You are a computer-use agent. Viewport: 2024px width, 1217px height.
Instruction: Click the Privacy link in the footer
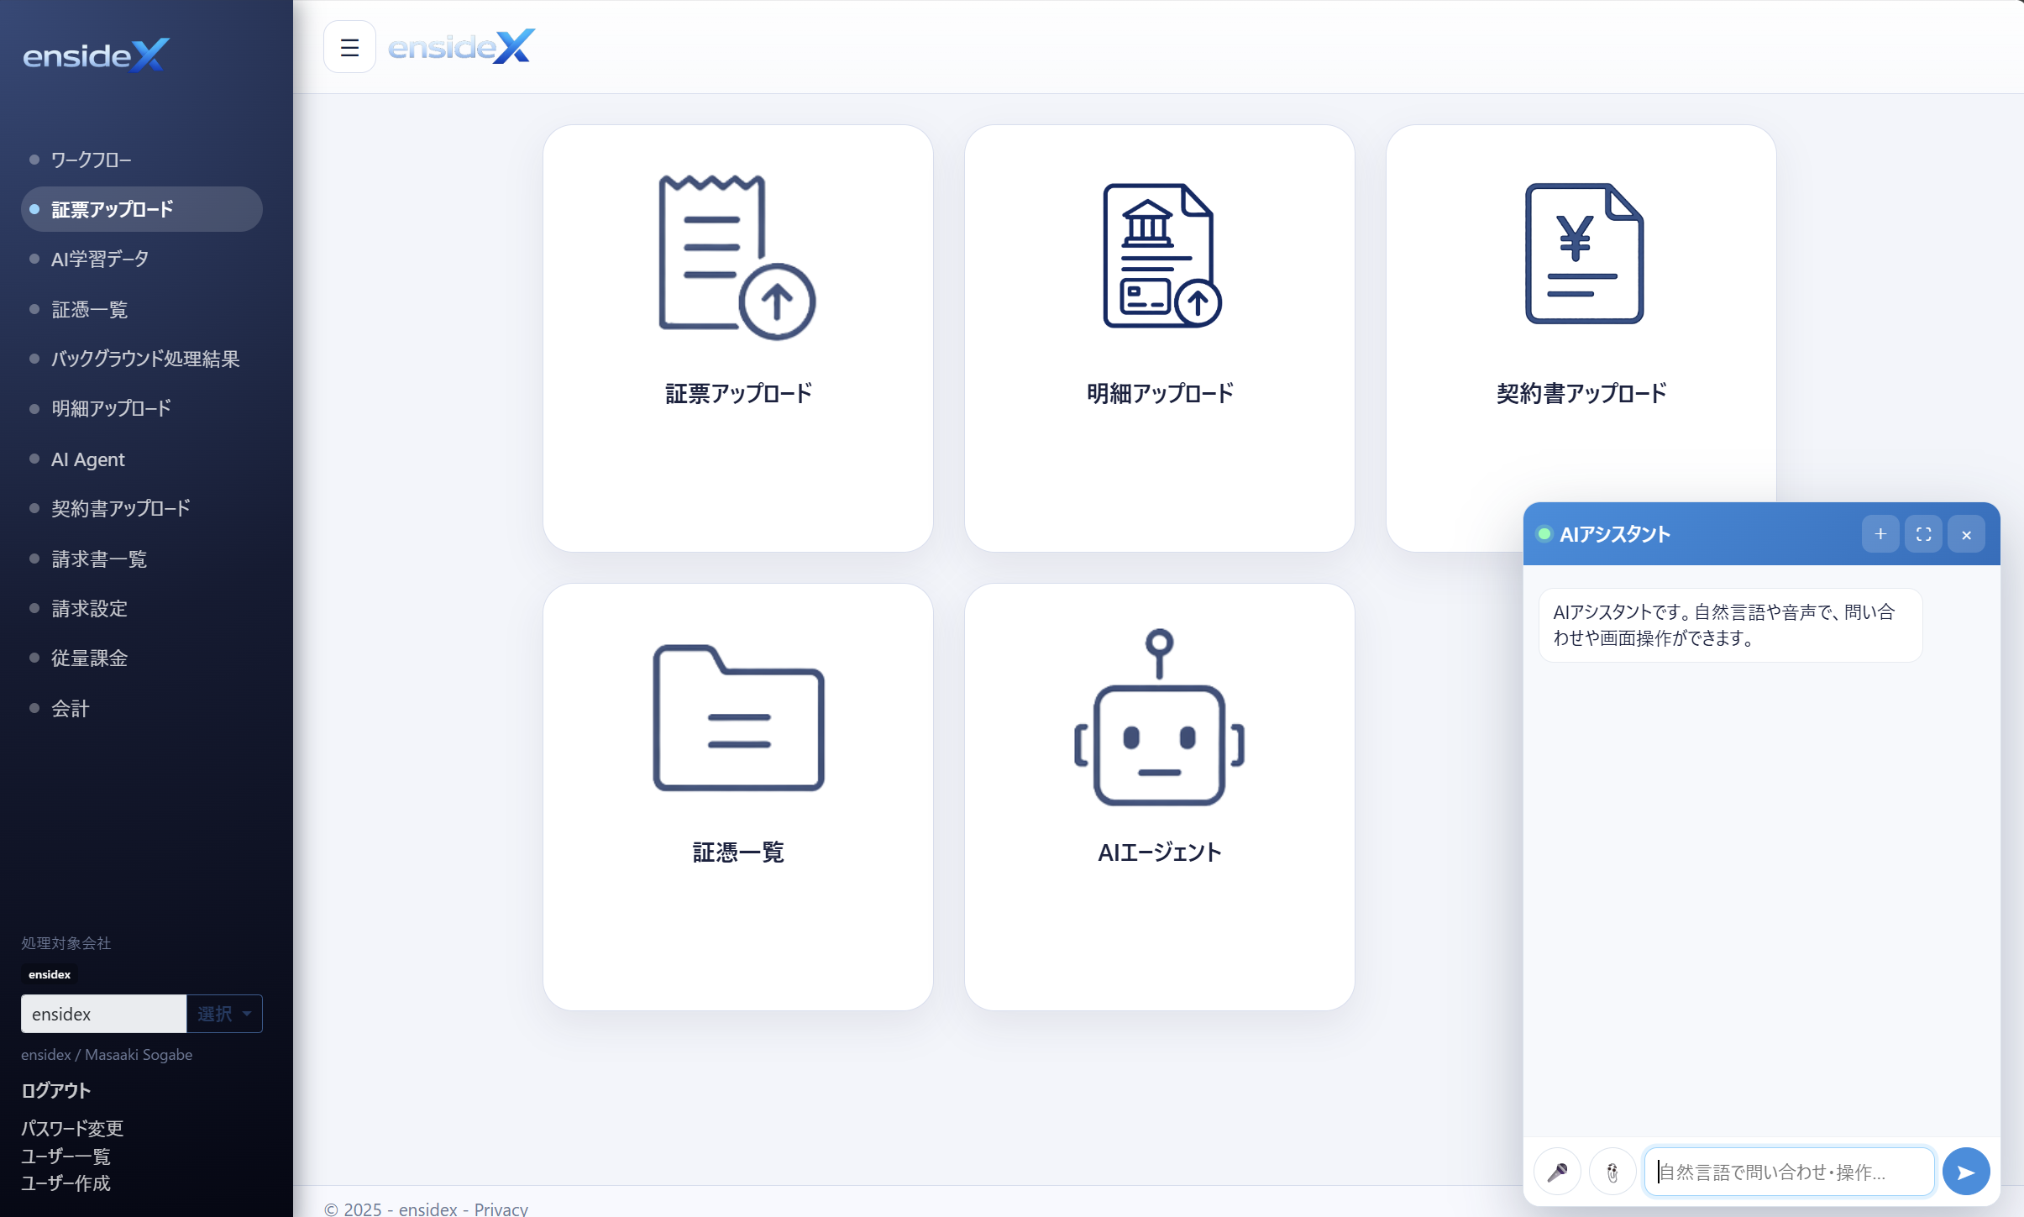501,1209
